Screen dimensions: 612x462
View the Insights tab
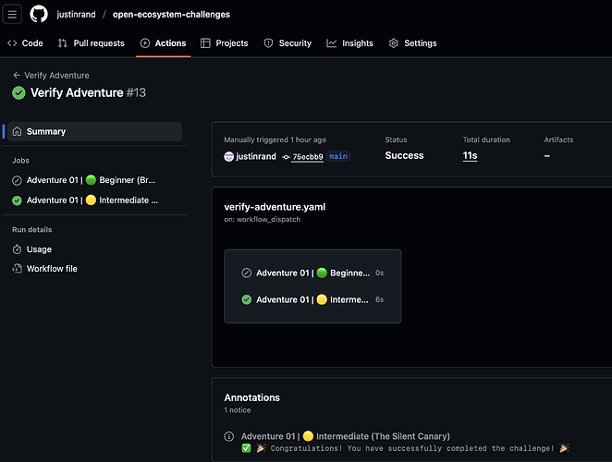click(x=350, y=43)
